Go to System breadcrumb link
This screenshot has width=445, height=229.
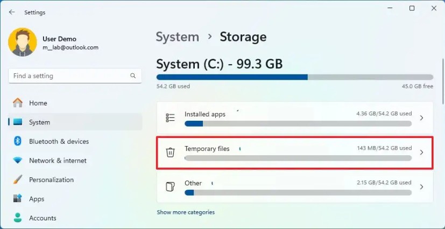178,37
